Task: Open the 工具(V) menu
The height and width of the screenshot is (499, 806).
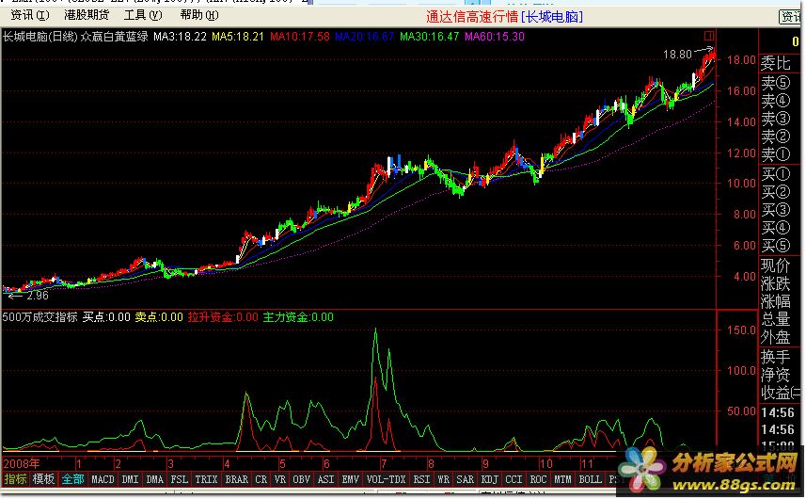Action: pos(142,15)
